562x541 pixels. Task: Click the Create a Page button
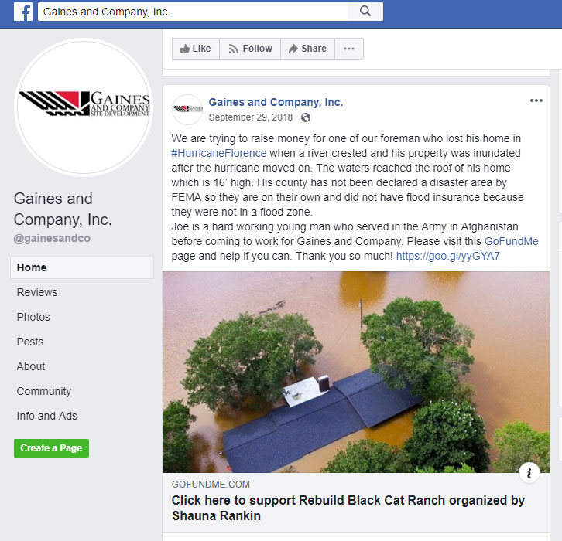coord(51,448)
